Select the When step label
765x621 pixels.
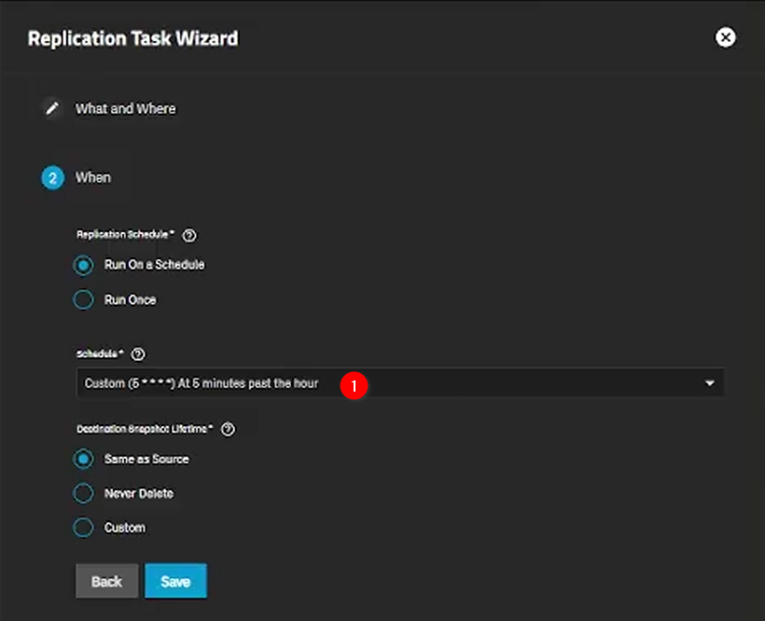[x=93, y=177]
